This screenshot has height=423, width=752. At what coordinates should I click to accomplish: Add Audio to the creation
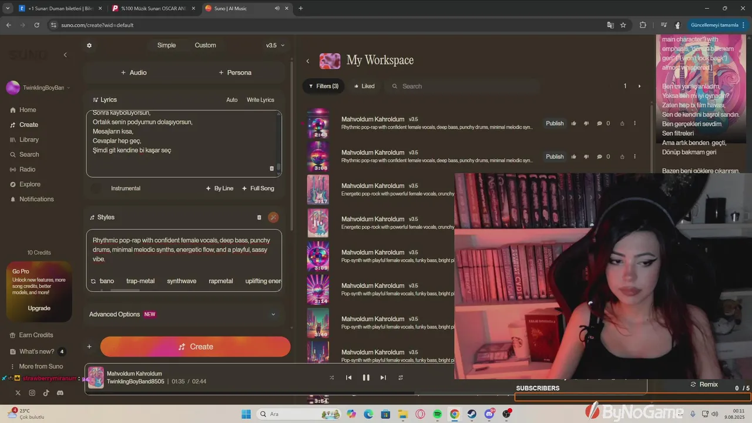tap(134, 73)
